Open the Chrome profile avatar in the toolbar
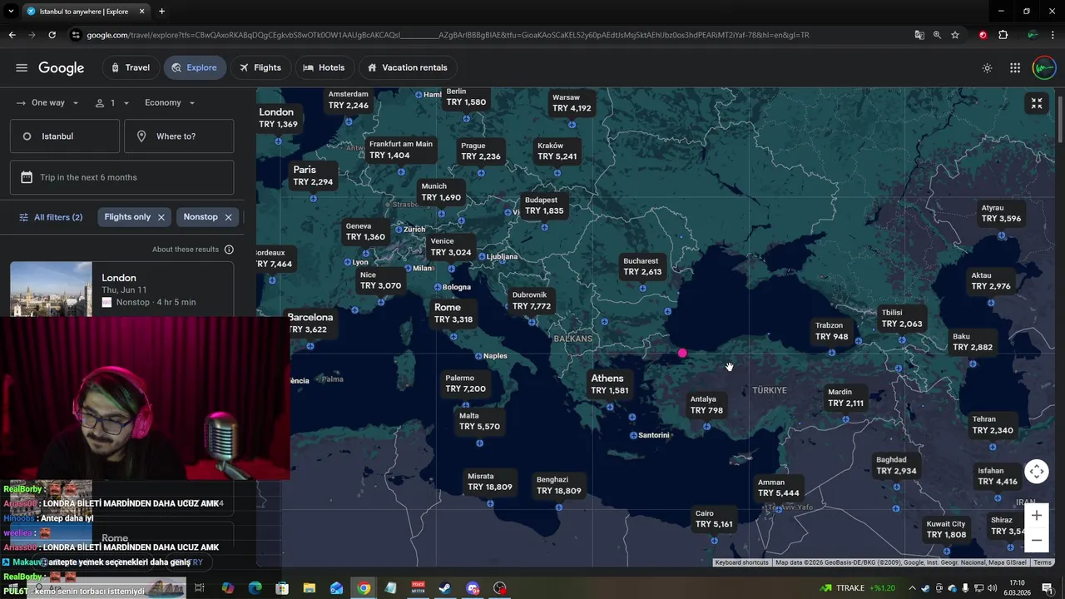 pos(1033,35)
